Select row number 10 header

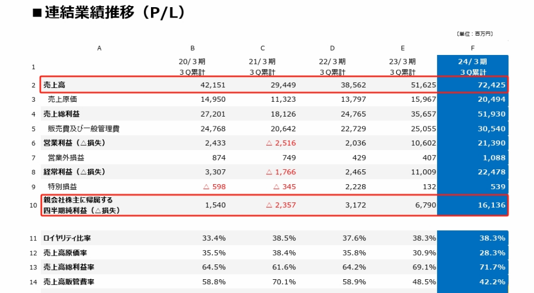34,206
